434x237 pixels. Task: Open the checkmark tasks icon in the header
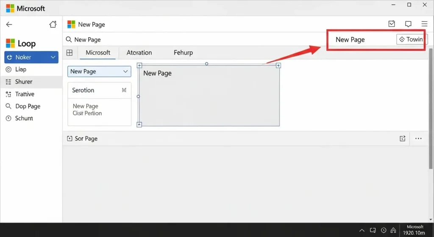tap(392, 24)
